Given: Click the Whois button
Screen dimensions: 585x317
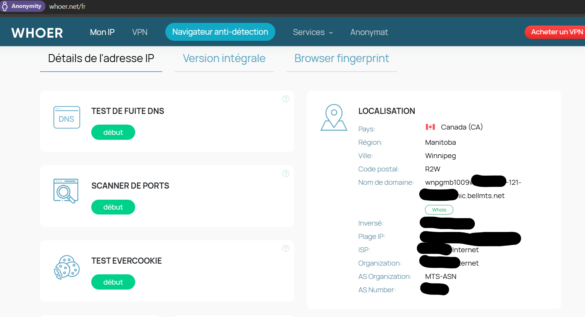Looking at the screenshot, I should coord(439,210).
